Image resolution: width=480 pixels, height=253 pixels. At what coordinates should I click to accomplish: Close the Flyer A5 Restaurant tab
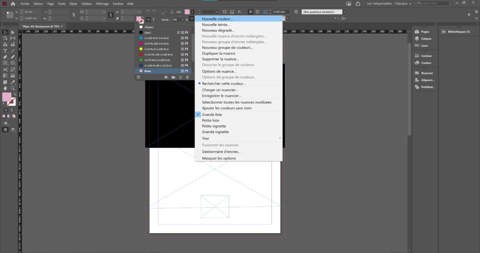[62, 26]
